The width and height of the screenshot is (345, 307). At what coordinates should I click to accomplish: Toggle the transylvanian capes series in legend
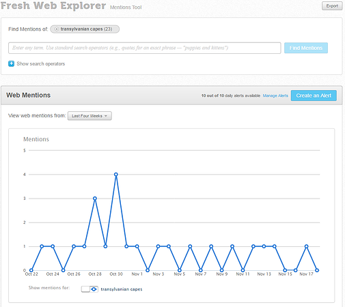point(85,289)
